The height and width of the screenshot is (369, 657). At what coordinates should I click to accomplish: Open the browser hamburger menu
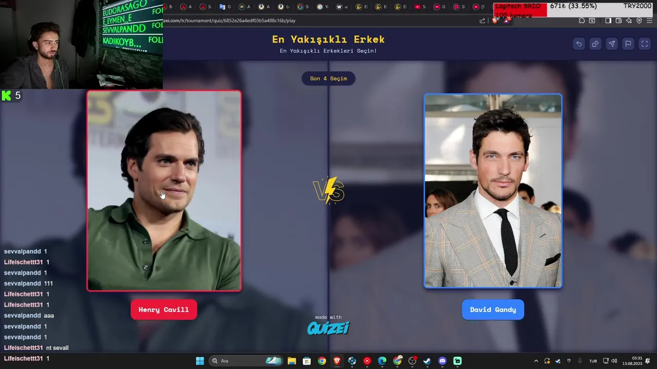click(x=650, y=20)
